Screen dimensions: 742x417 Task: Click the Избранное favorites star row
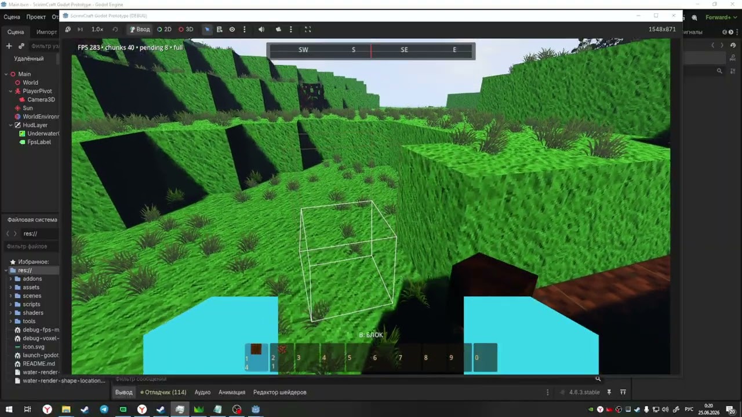(30, 262)
